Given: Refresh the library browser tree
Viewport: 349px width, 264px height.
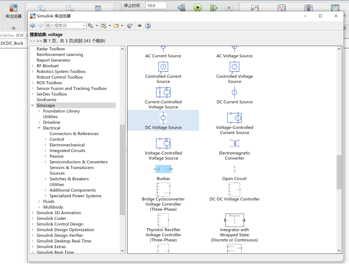Looking at the screenshot, I should (130, 25).
